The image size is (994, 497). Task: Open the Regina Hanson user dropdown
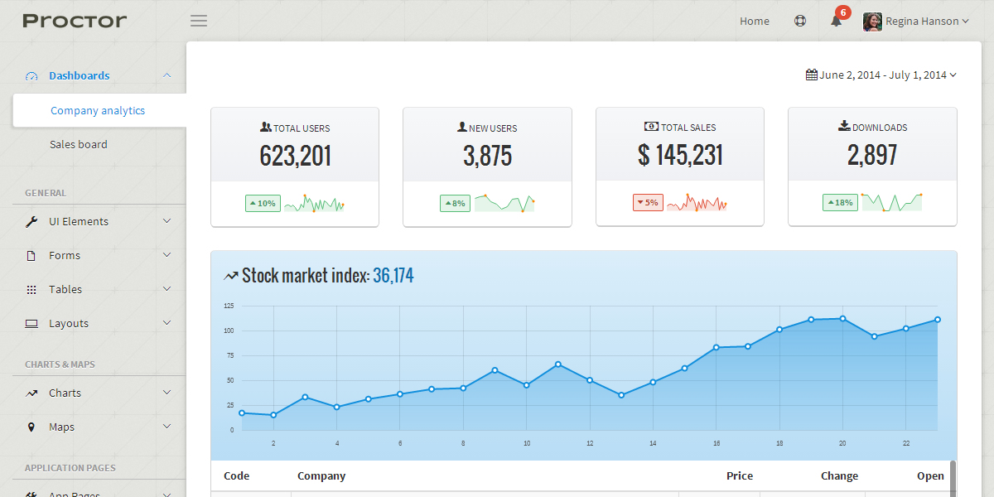pos(926,22)
